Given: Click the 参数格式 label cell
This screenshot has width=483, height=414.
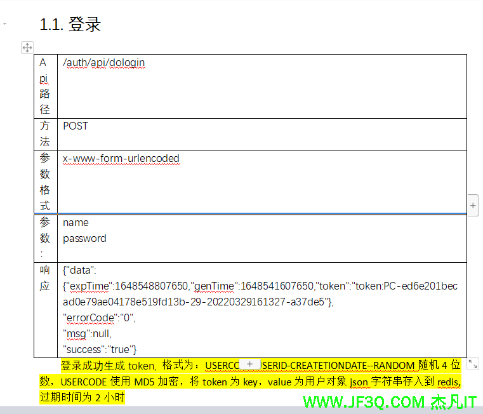Looking at the screenshot, I should click(44, 182).
